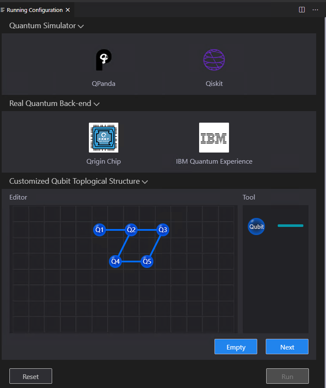Viewport: 326px width, 388px height.
Task: Select qubit node Q1 in editor
Action: [x=100, y=230]
